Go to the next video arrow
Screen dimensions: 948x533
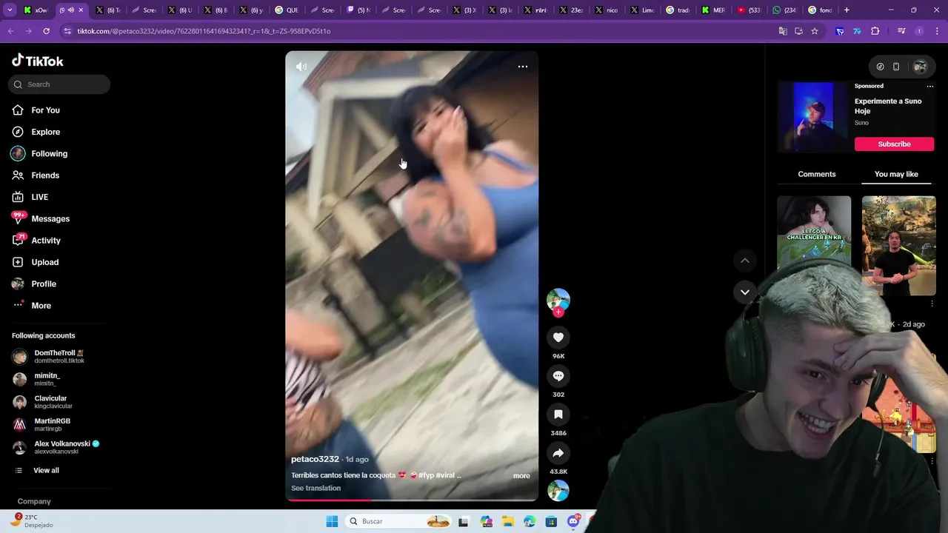point(745,292)
